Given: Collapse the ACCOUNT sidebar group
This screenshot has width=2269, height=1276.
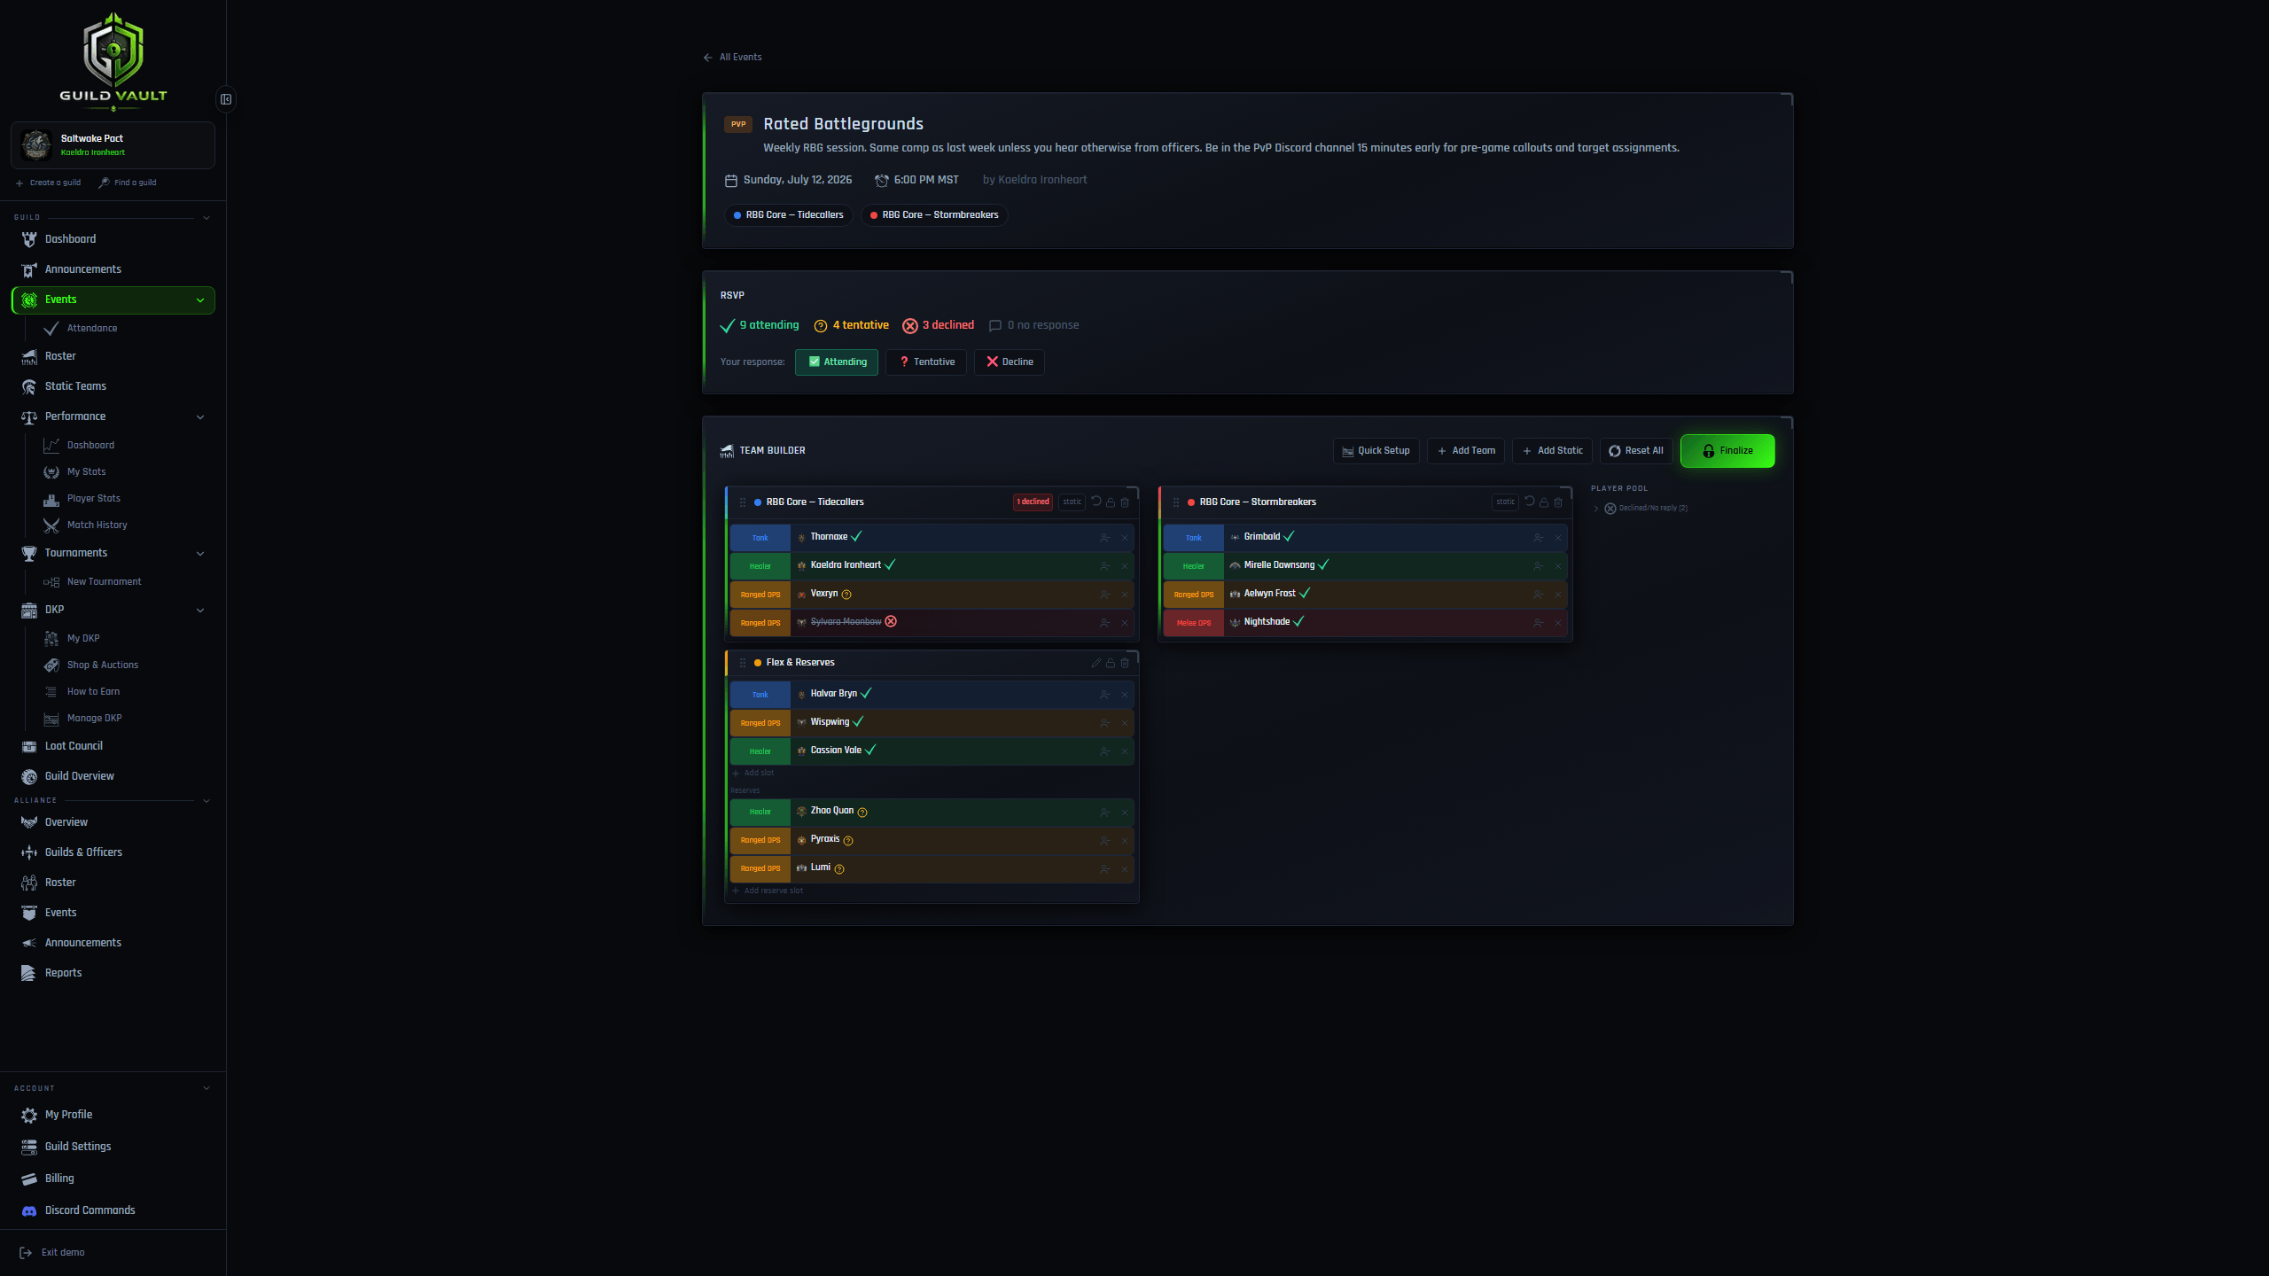Looking at the screenshot, I should 207,1088.
